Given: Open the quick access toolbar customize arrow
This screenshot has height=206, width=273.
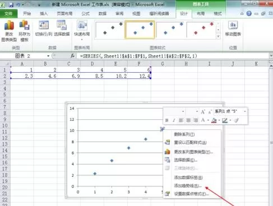Looking at the screenshot, I should (39, 5).
